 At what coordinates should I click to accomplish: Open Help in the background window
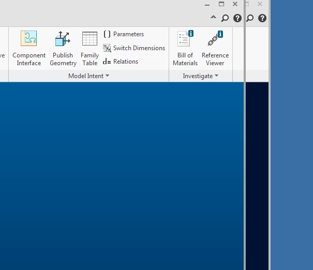point(262,18)
